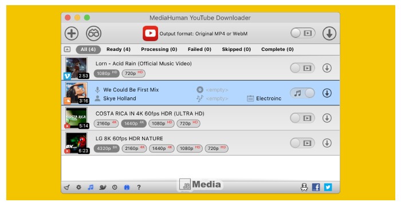Viewport: 401px width, 206px height.
Task: Select 1440p 4K for LG NATURE video
Action: pyautogui.click(x=162, y=148)
